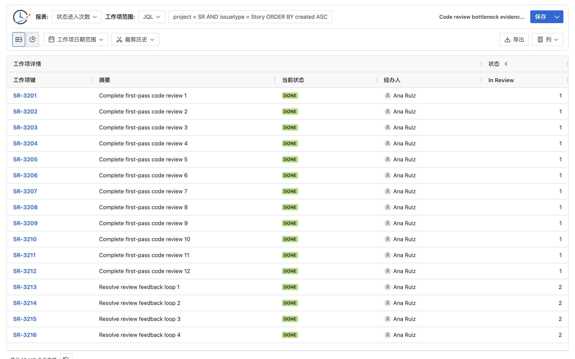Image resolution: width=575 pixels, height=359 pixels.
Task: Click the 当前状态 column header
Action: pos(293,80)
